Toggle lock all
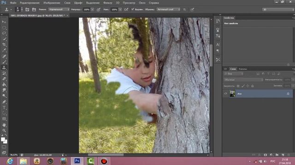The height and width of the screenshot is (165, 295). point(253,86)
